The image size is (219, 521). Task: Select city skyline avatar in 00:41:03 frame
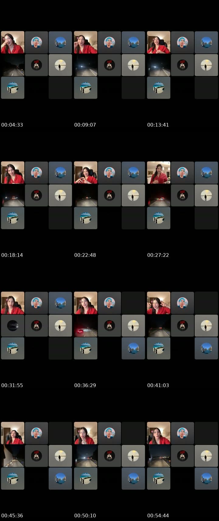pyautogui.click(x=206, y=348)
